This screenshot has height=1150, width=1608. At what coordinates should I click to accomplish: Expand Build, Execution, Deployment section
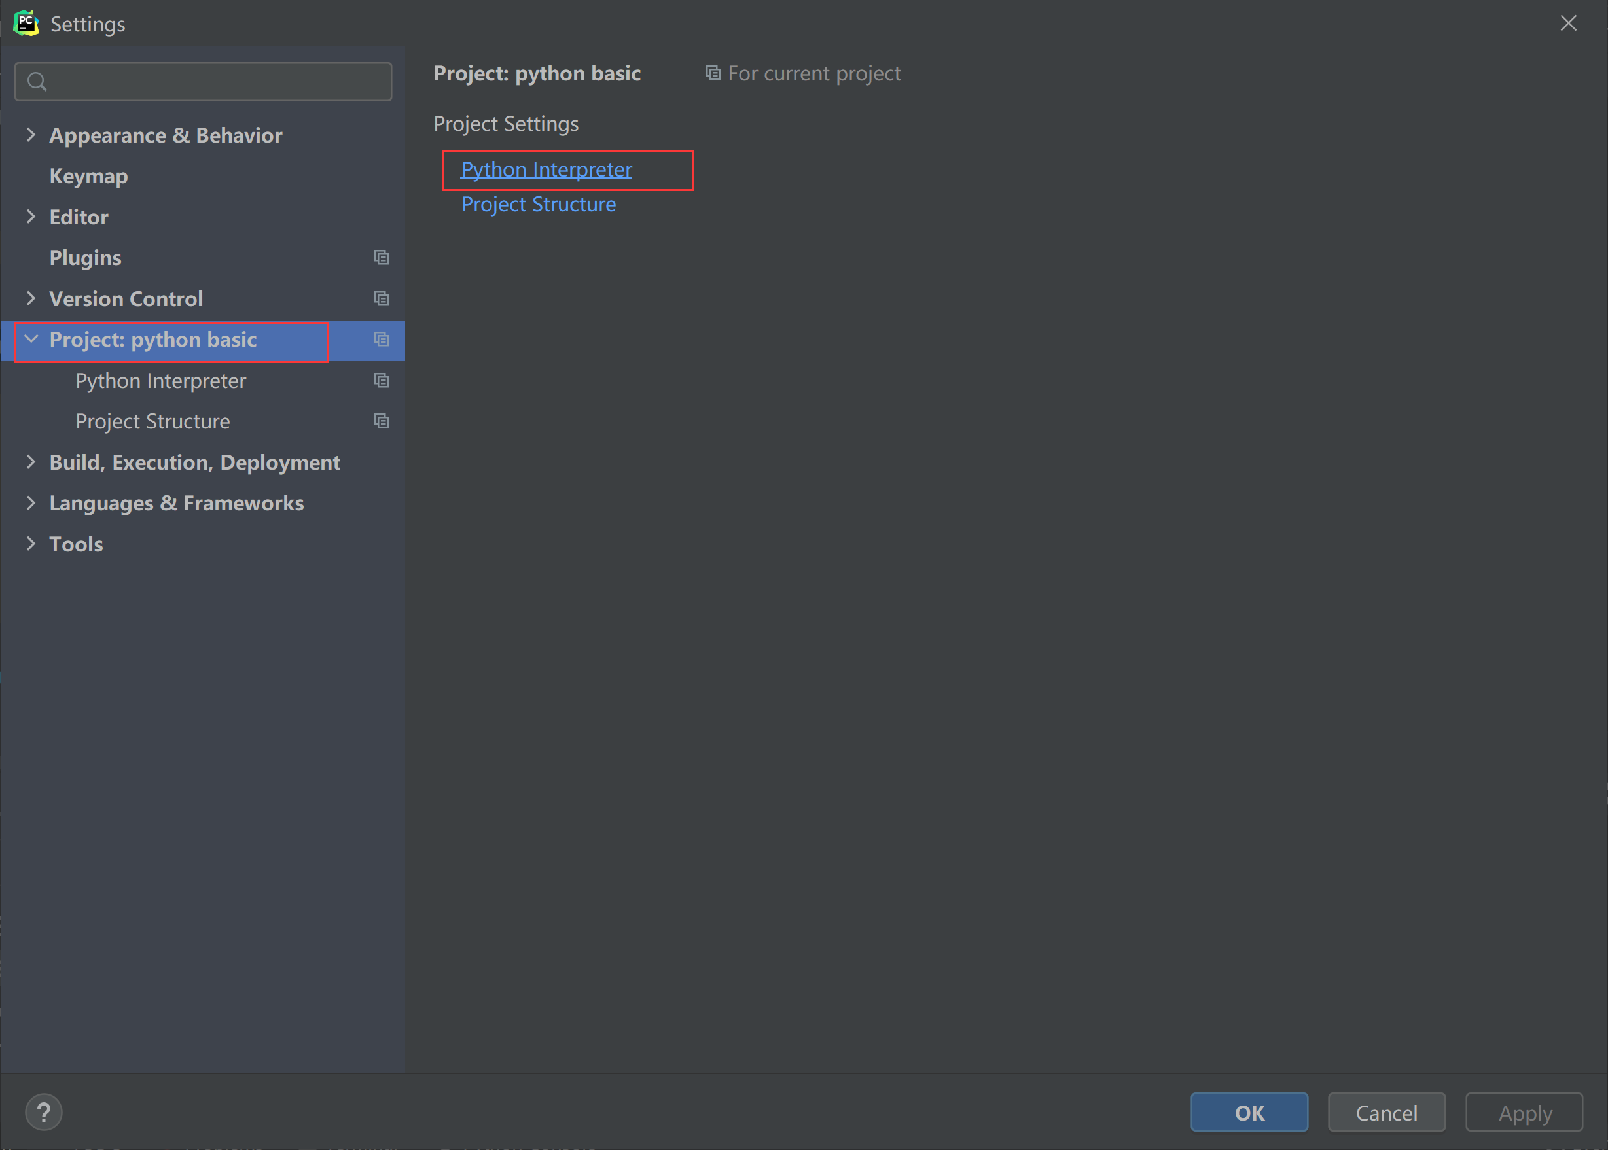point(31,462)
